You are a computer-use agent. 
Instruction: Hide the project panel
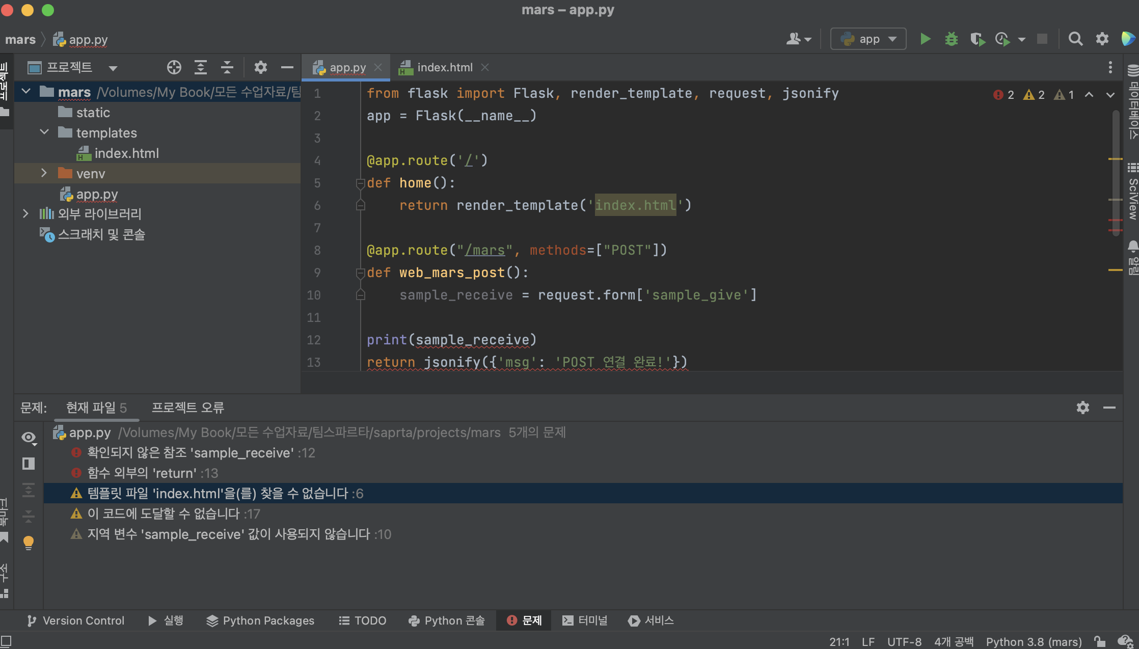click(287, 67)
